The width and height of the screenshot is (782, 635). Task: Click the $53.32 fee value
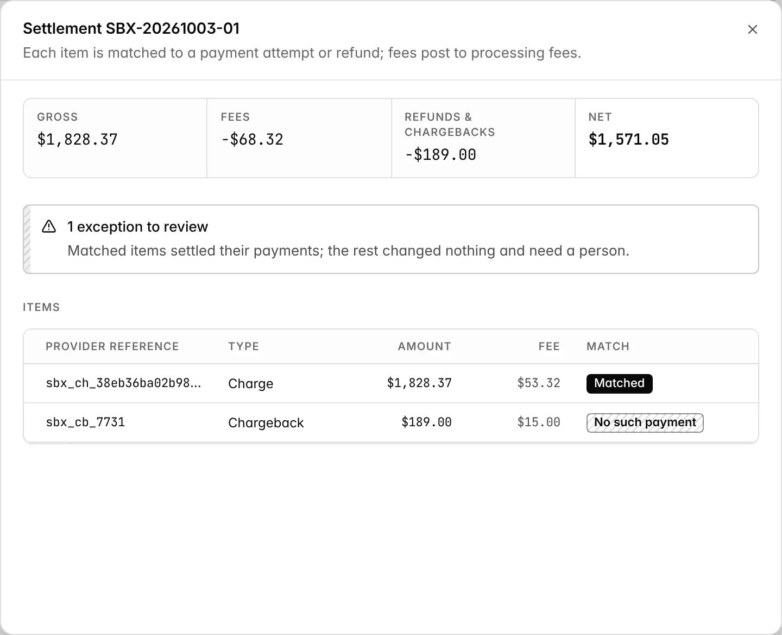pos(538,383)
